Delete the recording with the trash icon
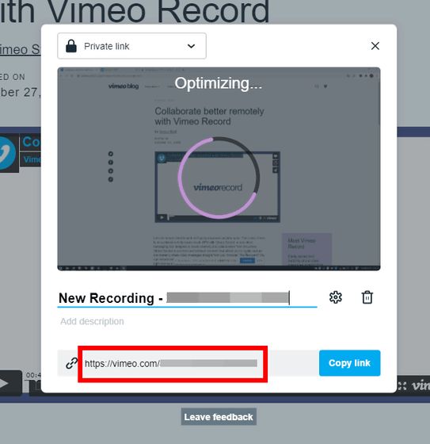The width and height of the screenshot is (430, 444). [x=367, y=297]
